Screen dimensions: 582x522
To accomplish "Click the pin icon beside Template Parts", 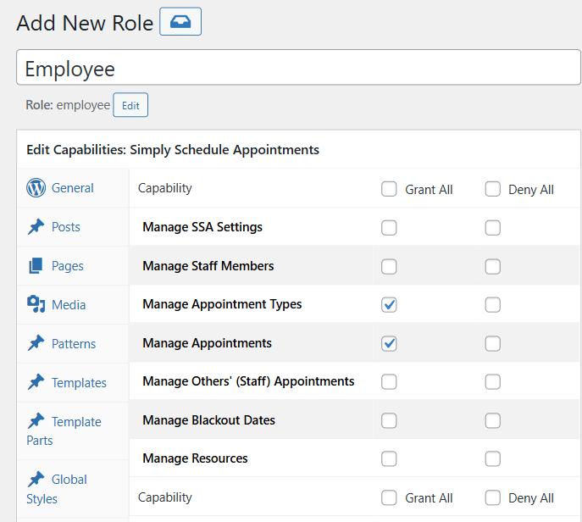I will coord(36,421).
